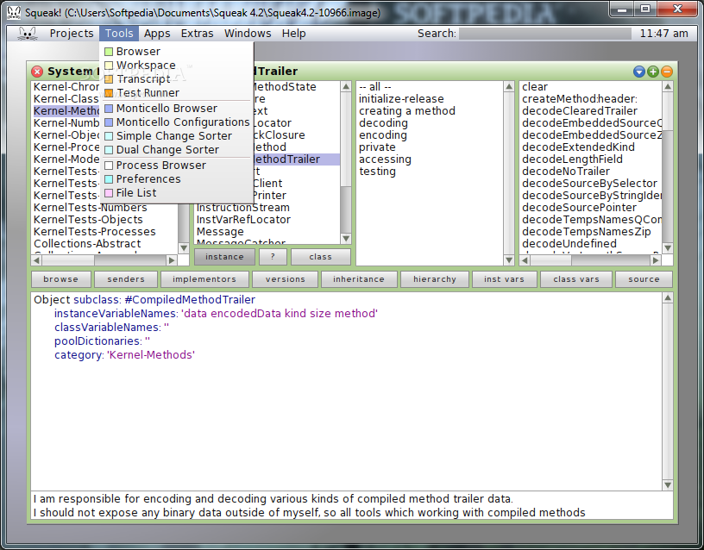Select 'creating a method' category
Viewport: 704px width, 550px height.
point(406,111)
